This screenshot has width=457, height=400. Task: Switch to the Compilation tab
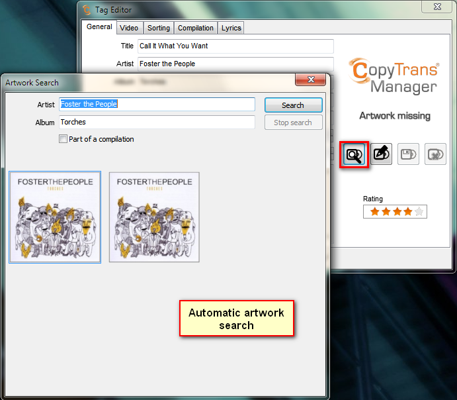[196, 28]
